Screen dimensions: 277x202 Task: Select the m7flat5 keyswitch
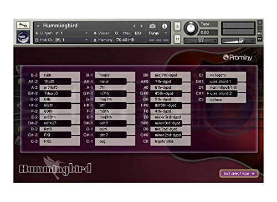(60, 87)
